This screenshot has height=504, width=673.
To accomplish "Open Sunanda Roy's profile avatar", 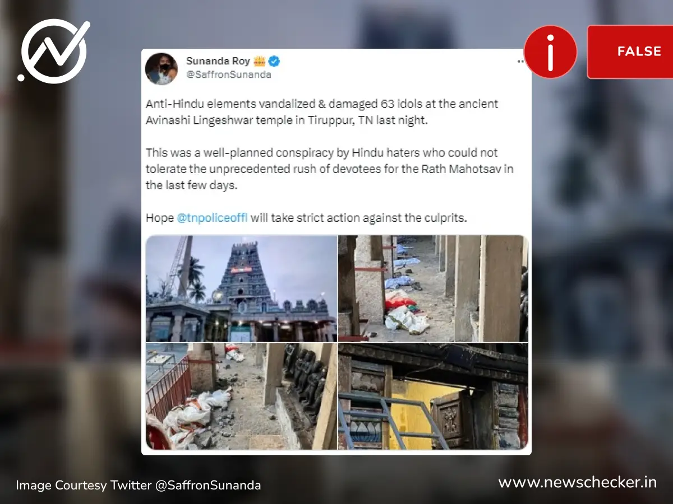I will [x=161, y=69].
